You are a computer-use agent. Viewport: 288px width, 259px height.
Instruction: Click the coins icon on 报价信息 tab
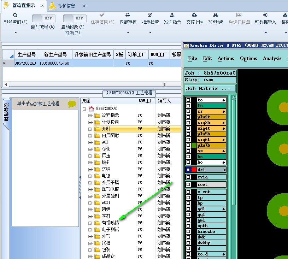[52, 6]
